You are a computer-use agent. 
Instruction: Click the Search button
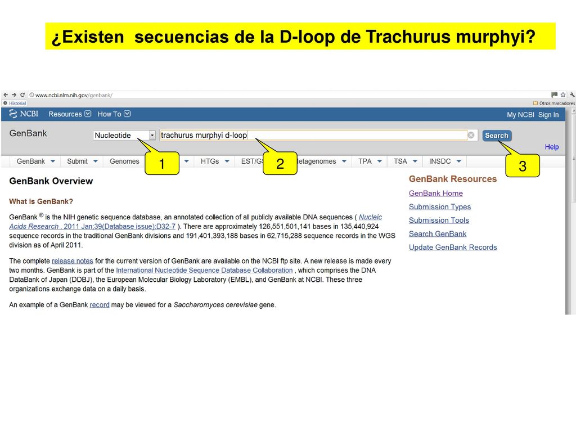tap(497, 136)
